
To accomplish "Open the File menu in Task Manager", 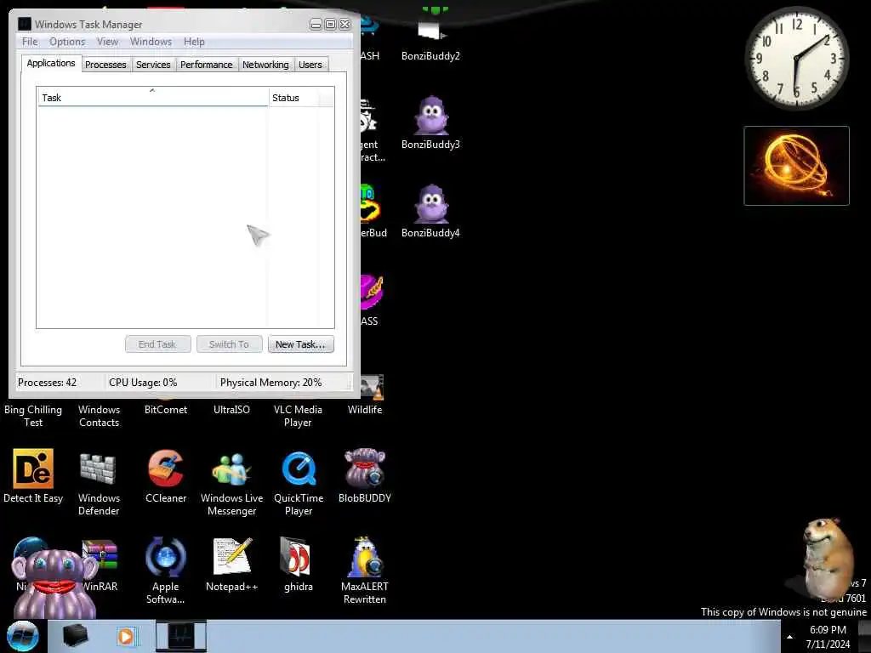I will pos(30,42).
